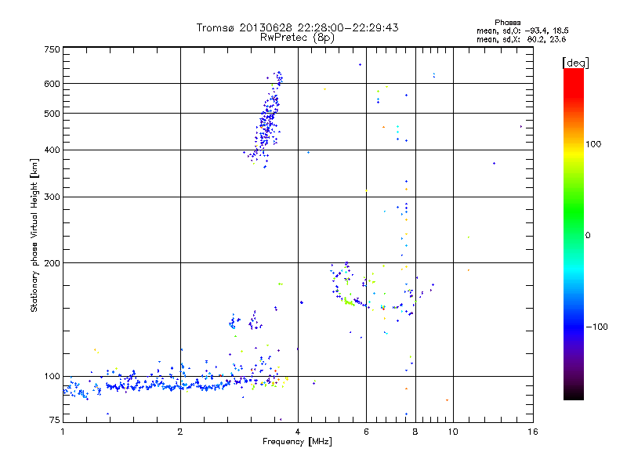Click the x-axis tick label '2'
Screen dimensions: 627x470
pos(180,432)
